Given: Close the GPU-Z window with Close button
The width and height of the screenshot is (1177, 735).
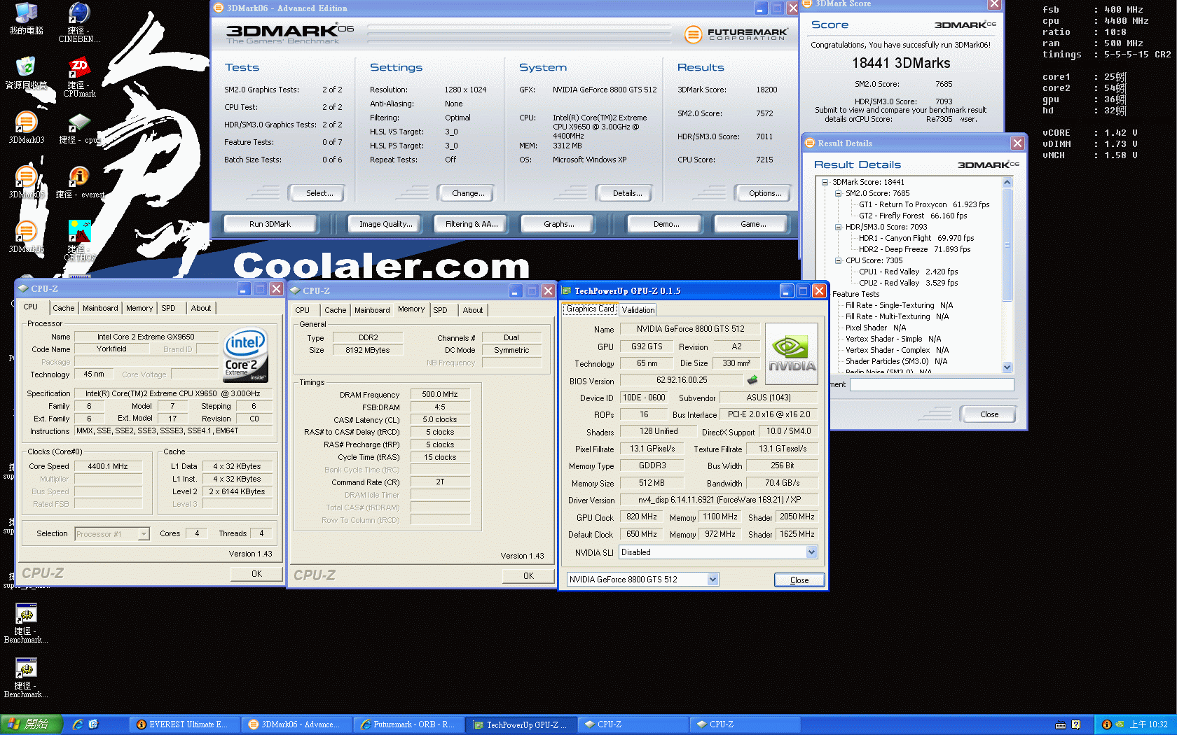Looking at the screenshot, I should coord(799,580).
